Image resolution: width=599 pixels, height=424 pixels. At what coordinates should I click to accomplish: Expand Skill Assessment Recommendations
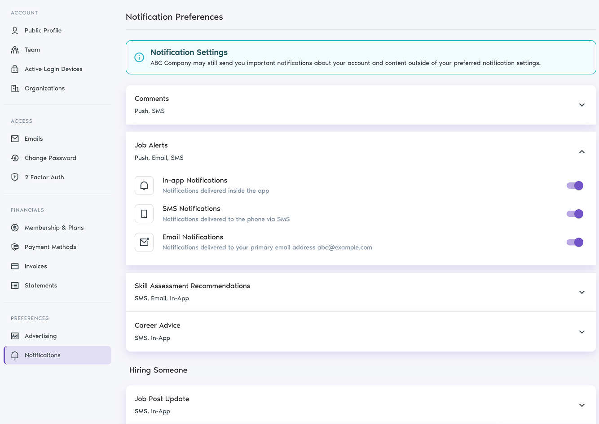(x=582, y=292)
